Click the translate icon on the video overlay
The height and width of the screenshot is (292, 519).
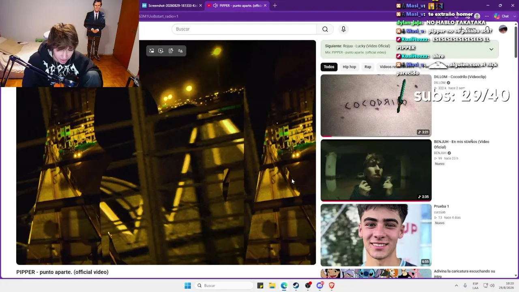click(180, 51)
